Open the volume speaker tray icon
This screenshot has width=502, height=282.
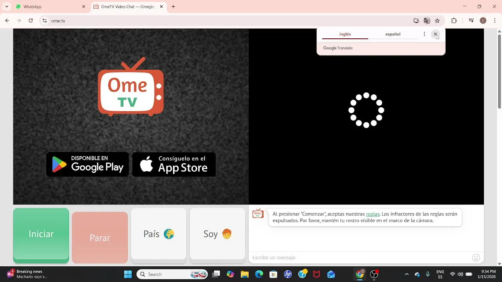click(460, 274)
